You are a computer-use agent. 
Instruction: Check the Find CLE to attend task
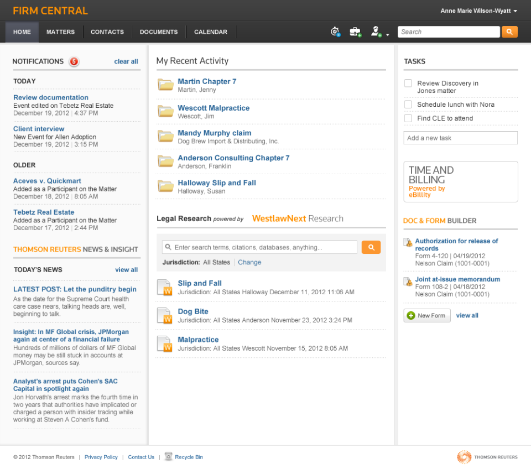click(x=408, y=118)
